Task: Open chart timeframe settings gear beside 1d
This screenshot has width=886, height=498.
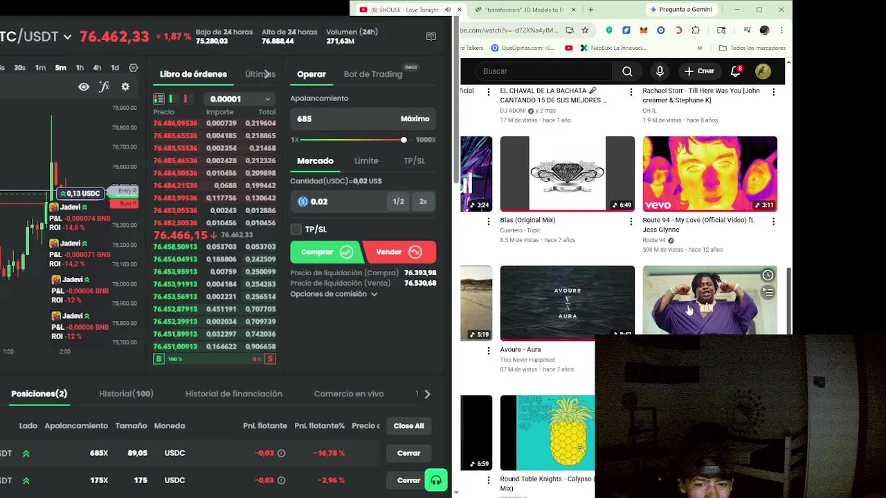Action: click(133, 68)
